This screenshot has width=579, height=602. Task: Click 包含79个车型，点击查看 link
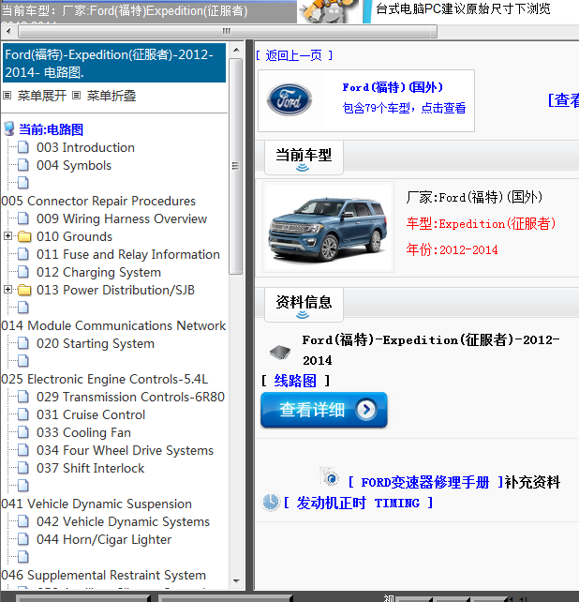(x=404, y=108)
